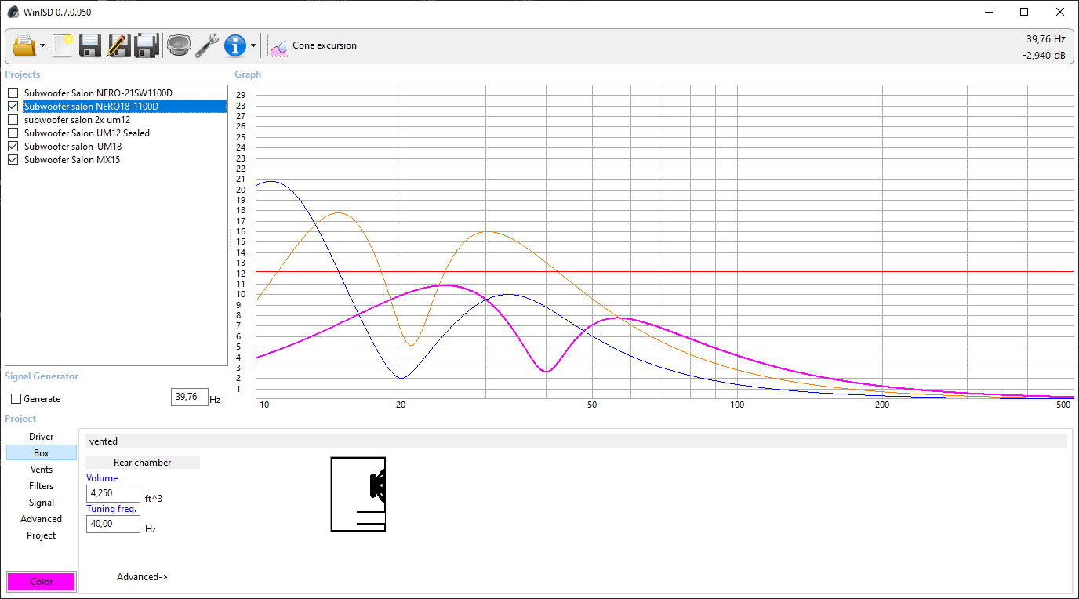The width and height of the screenshot is (1079, 599).
Task: Click the -2,940 dB cursor readout
Action: (x=1044, y=56)
